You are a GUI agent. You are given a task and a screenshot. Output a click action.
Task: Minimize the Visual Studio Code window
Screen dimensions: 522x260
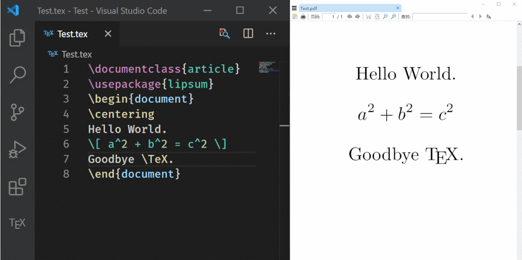click(x=208, y=10)
